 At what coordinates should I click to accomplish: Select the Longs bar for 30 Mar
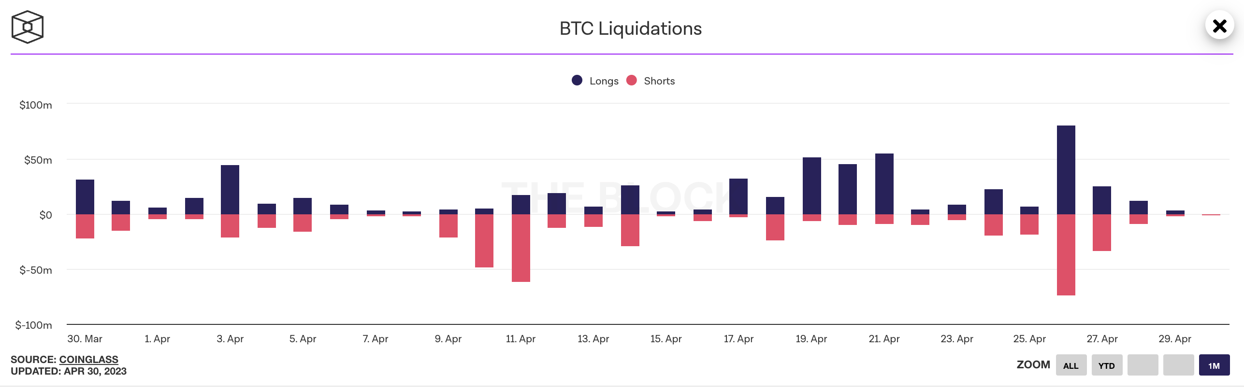pos(85,197)
